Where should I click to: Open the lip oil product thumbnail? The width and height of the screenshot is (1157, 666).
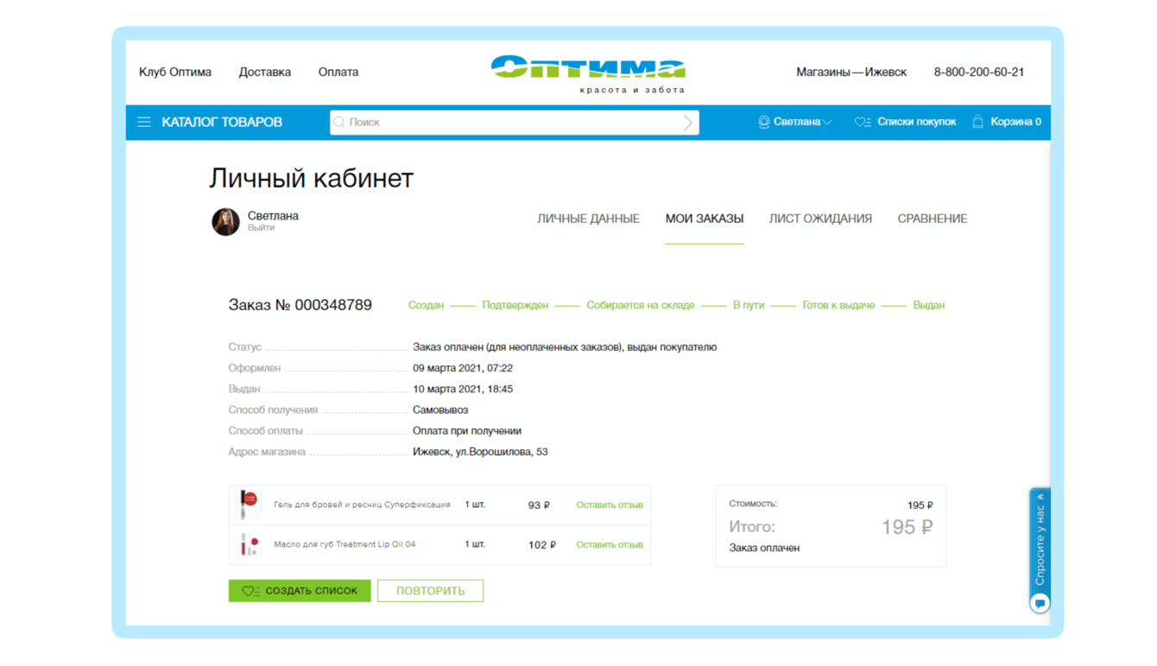(x=249, y=545)
